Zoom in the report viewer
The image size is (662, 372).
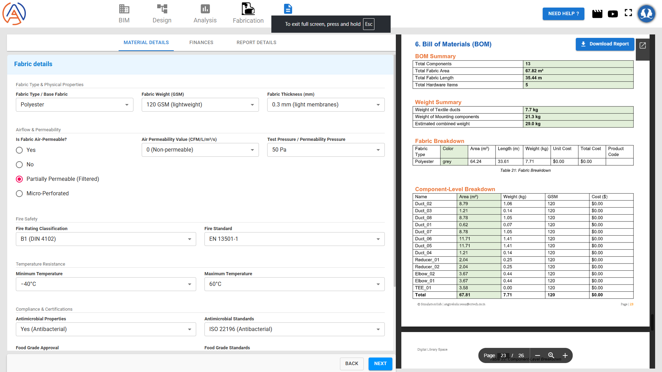click(565, 355)
